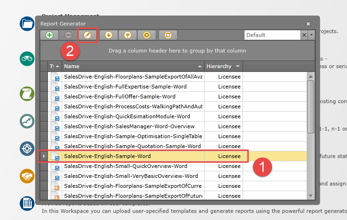The image size is (347, 220).
Task: Open the settings gear toolbar button
Action: [147, 35]
